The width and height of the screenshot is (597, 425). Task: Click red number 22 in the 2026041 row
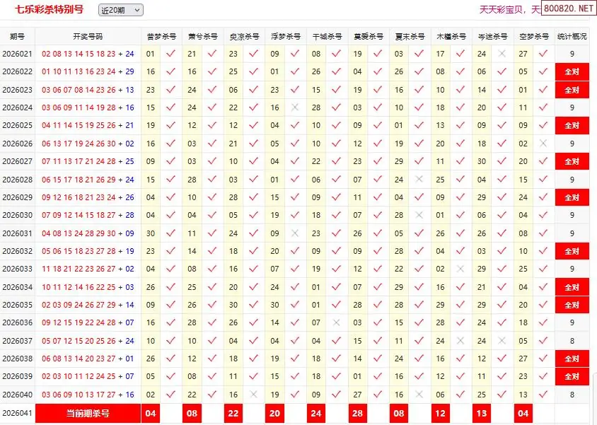[x=233, y=413]
